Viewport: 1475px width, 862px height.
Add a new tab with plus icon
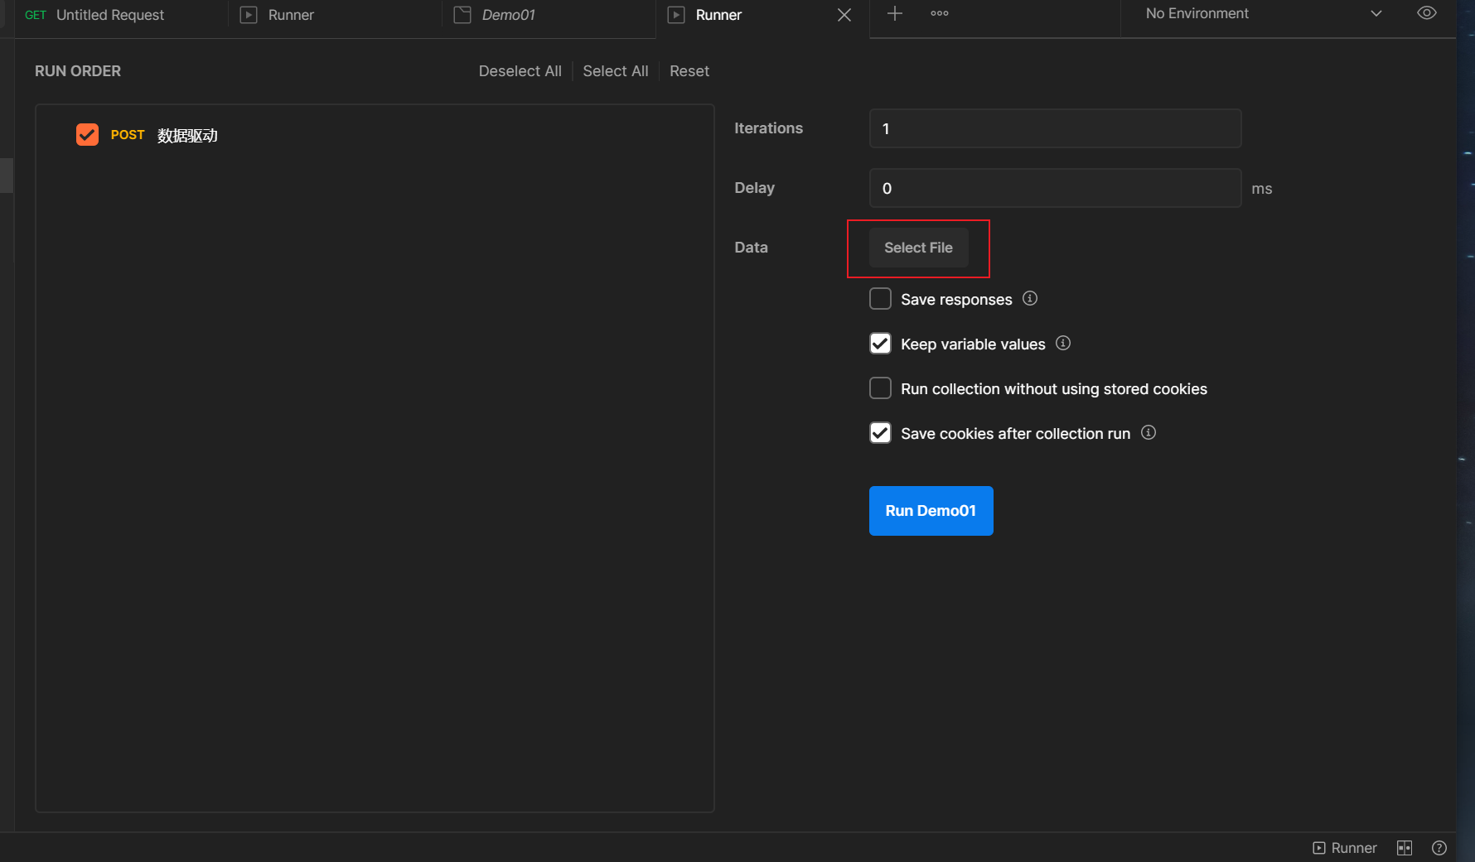[x=895, y=13]
